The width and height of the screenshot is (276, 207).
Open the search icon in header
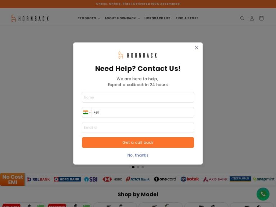click(242, 18)
